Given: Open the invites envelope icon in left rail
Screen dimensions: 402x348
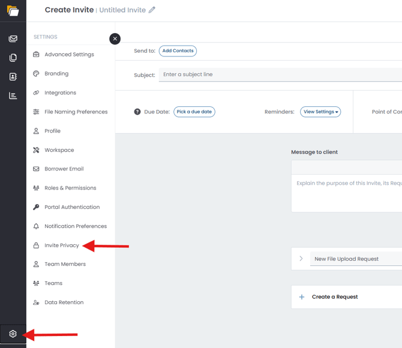Looking at the screenshot, I should [x=13, y=39].
